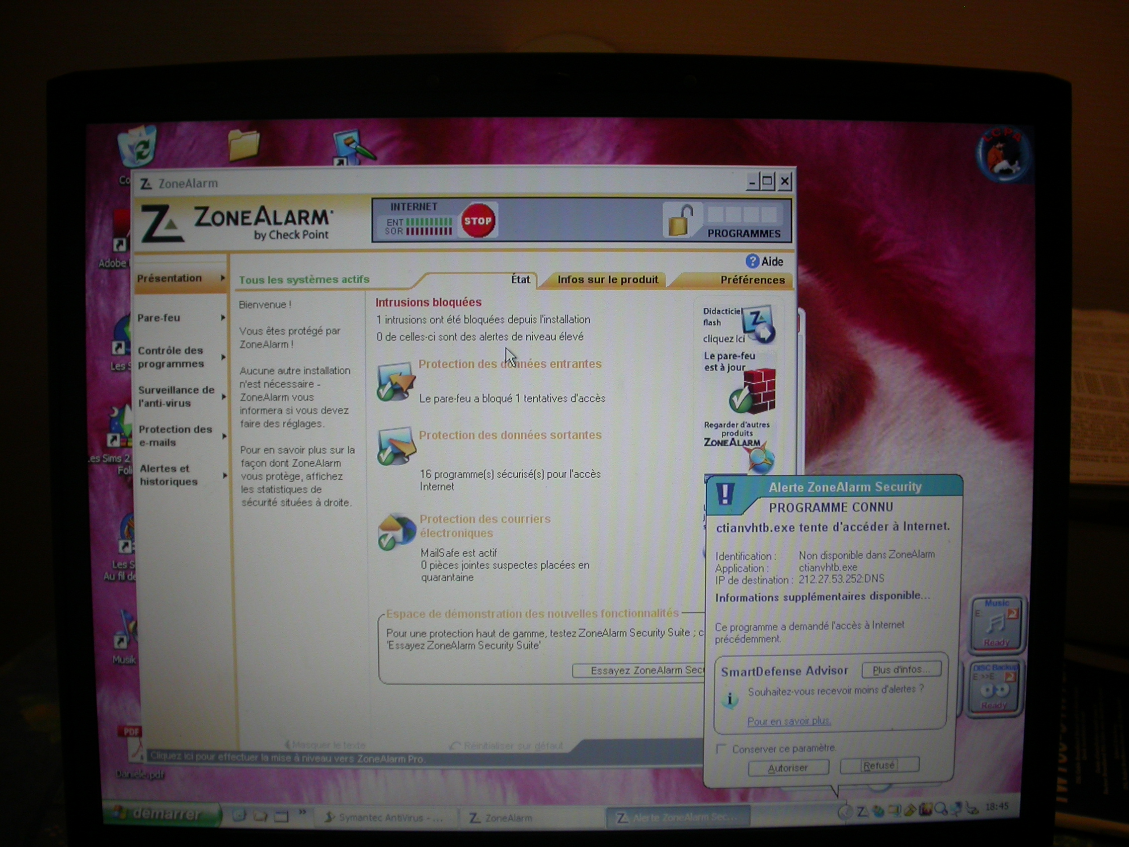Click the SmartDefense Advisor info icon
1129x847 pixels.
pyautogui.click(x=730, y=699)
